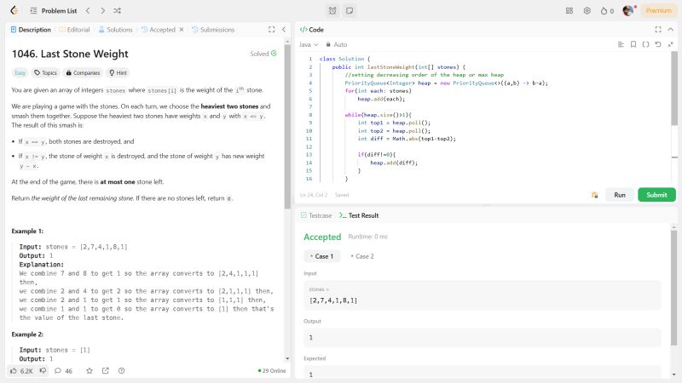Expand the Companies tag
Image resolution: width=682 pixels, height=383 pixels.
click(83, 72)
